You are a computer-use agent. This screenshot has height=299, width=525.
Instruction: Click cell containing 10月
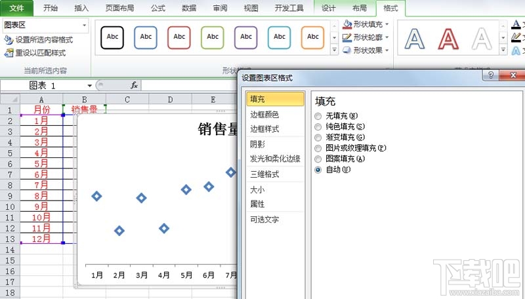click(x=41, y=218)
